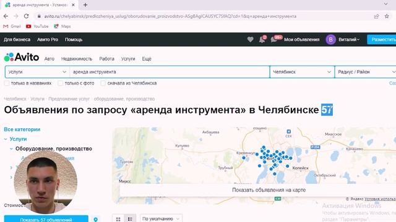Click the user avatar 'В'

point(330,39)
